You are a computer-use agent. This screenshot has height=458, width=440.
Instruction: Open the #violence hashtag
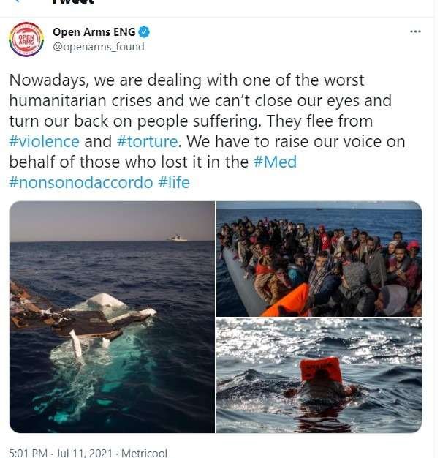45,142
